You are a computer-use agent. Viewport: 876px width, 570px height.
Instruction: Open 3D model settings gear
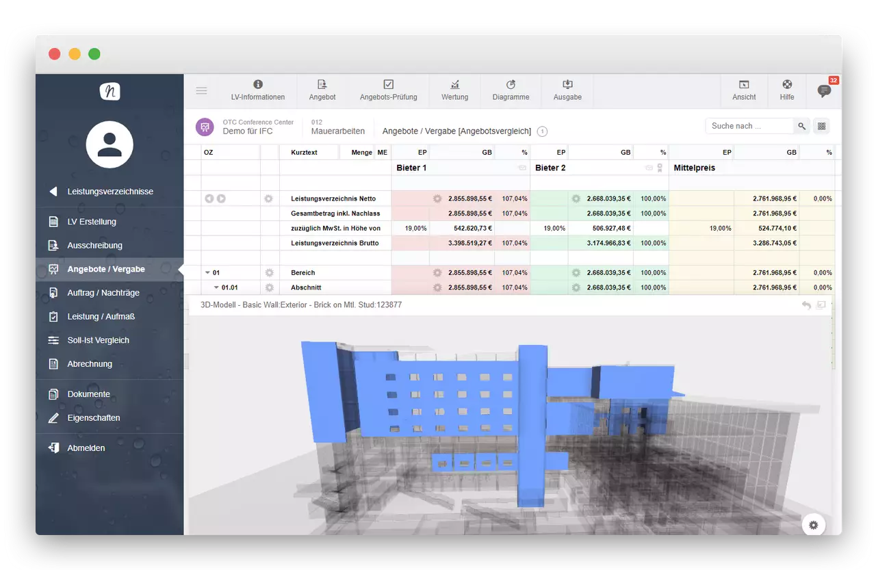[x=813, y=525]
